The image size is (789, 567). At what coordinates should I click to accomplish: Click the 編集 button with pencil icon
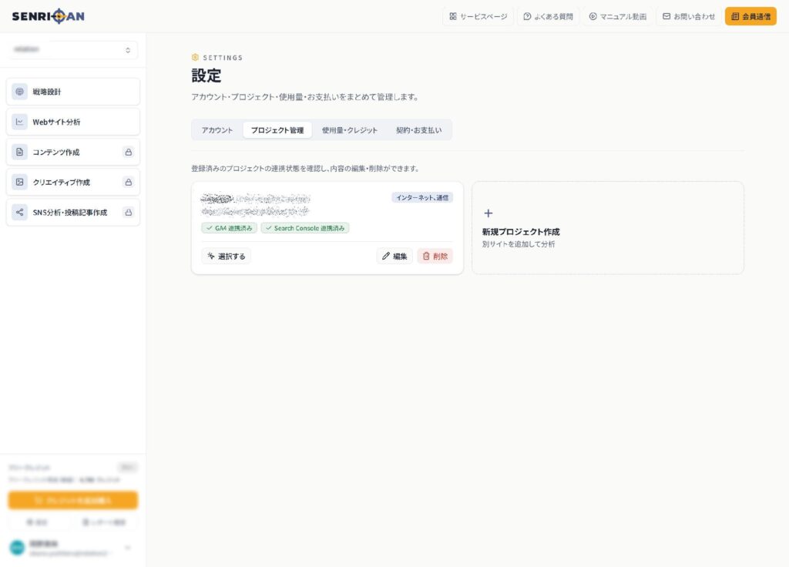394,256
